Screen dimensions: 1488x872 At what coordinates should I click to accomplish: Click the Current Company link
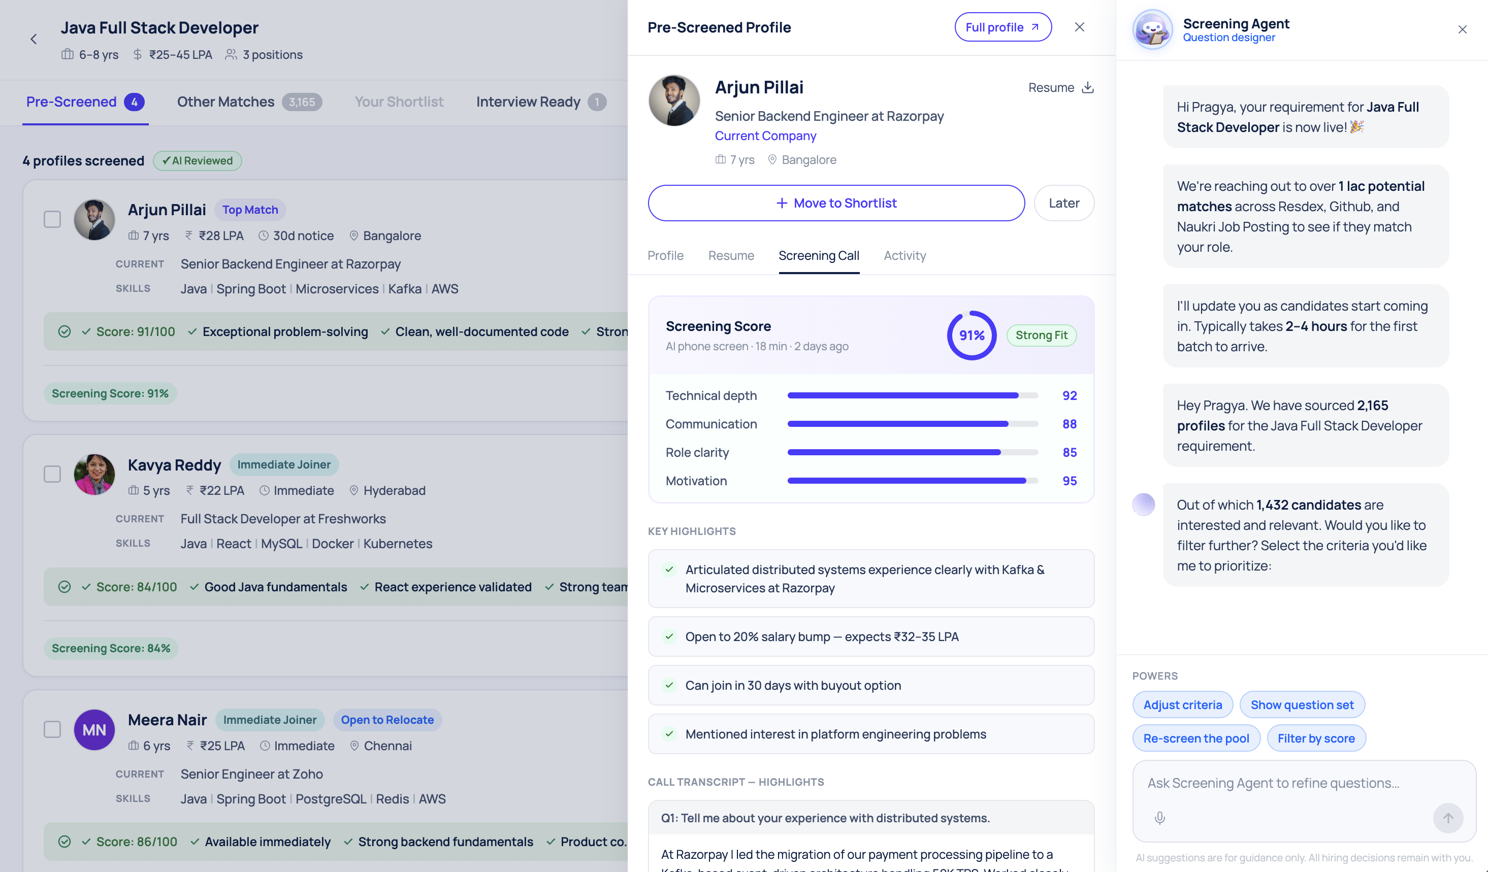765,136
